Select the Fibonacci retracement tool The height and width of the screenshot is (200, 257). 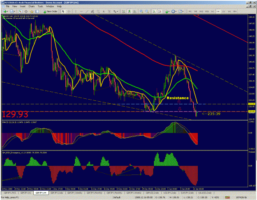click(98, 12)
